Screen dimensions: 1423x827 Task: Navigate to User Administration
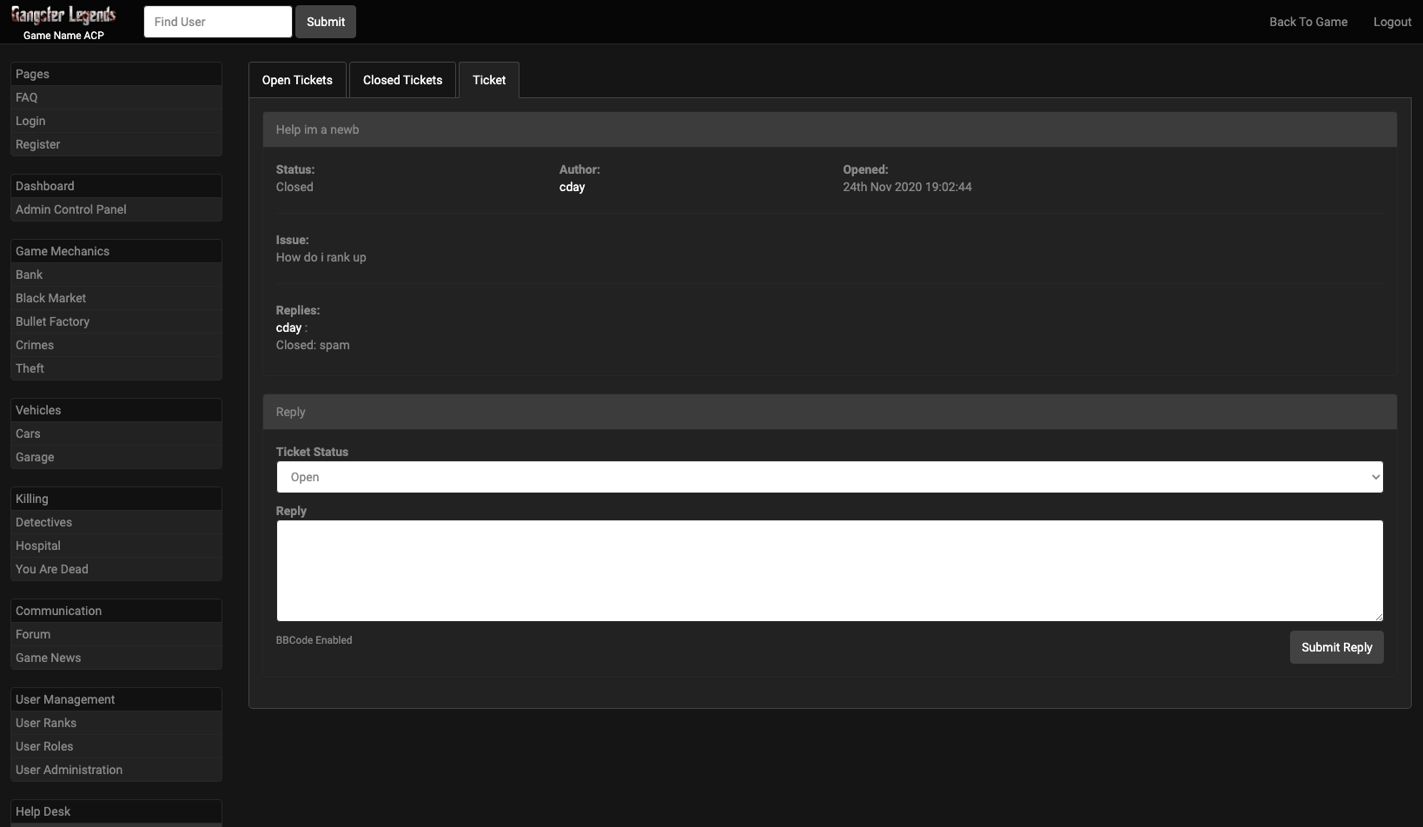[69, 770]
